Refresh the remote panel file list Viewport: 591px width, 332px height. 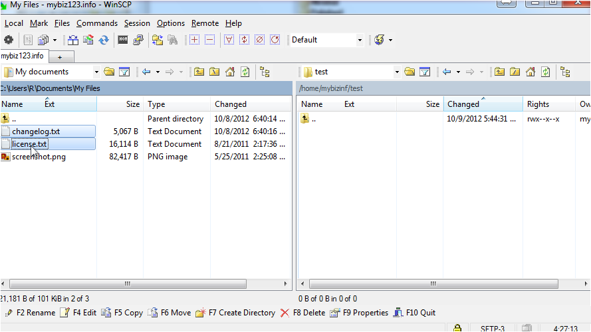(x=546, y=72)
